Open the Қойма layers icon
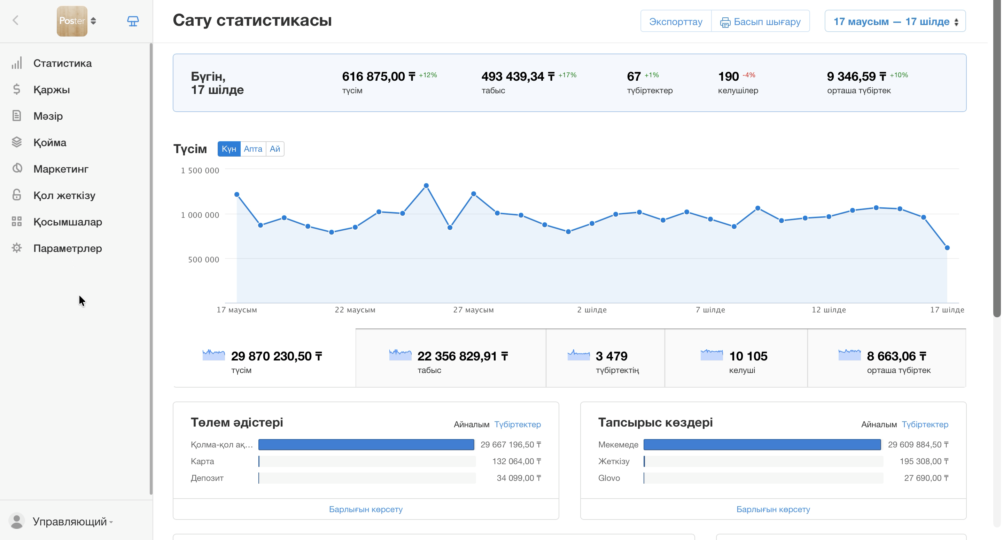Screen dimensions: 1003x540 point(17,142)
